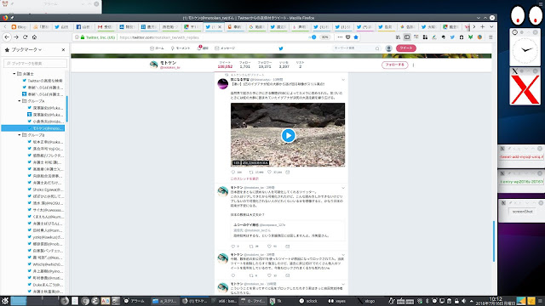Click the Twitter bird logo in header

[x=281, y=48]
